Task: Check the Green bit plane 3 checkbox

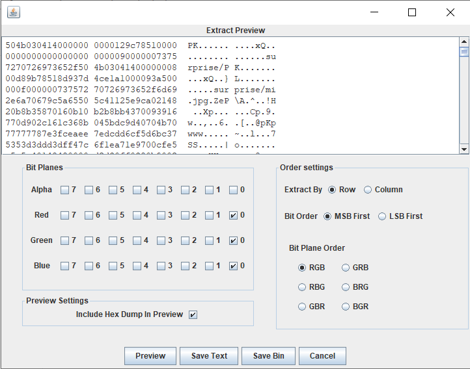Action: (161, 241)
